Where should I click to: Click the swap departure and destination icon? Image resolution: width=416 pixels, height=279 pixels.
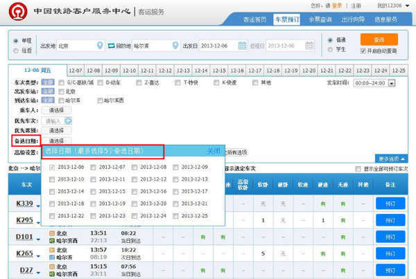tap(110, 46)
